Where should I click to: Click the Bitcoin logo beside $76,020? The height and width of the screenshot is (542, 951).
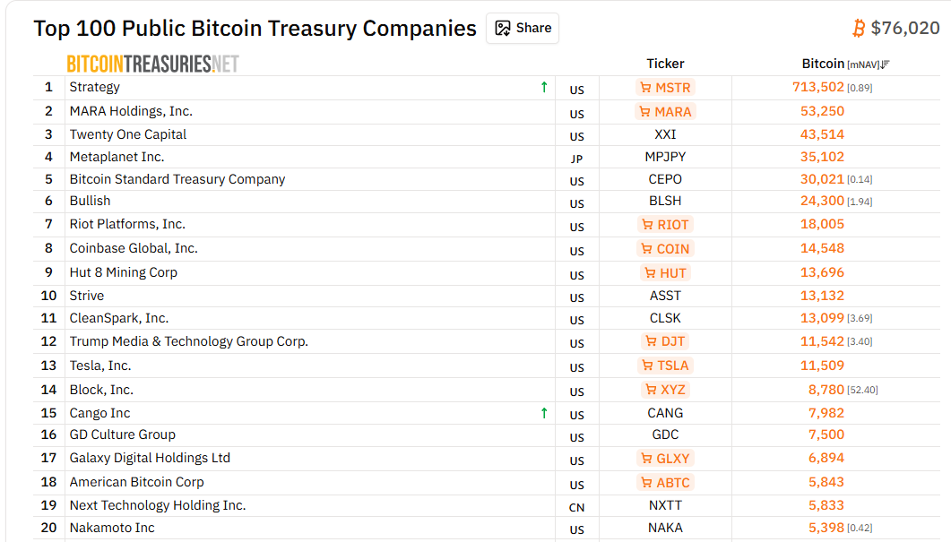859,29
